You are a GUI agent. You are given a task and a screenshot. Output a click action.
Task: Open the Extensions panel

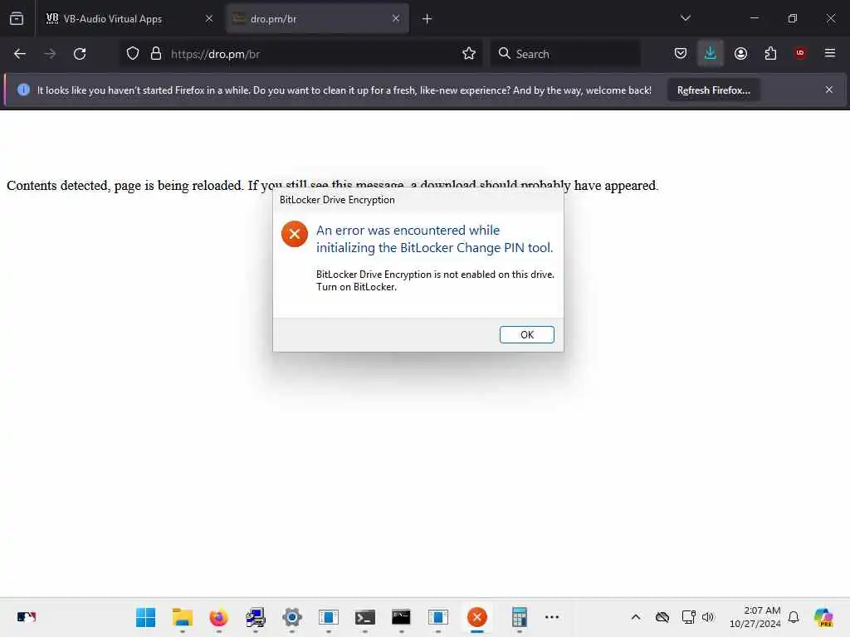[x=770, y=54]
